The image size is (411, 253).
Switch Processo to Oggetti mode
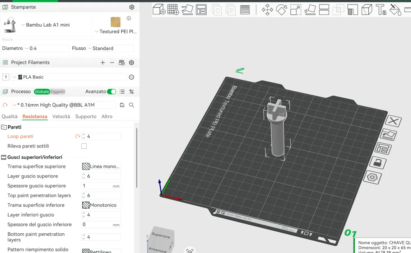pos(58,92)
